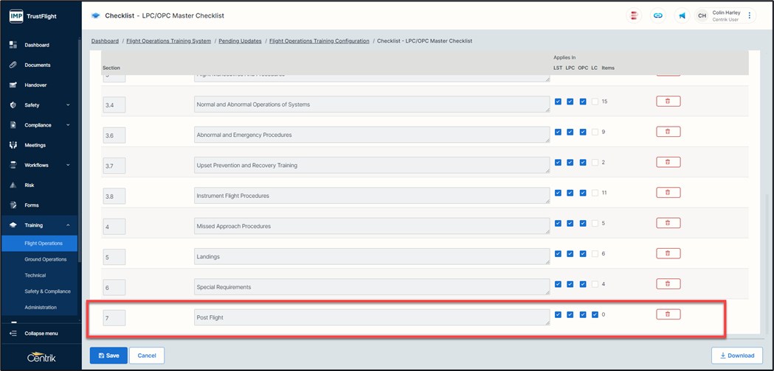
Task: Select Safety & Compliance submenu item
Action: (47, 291)
